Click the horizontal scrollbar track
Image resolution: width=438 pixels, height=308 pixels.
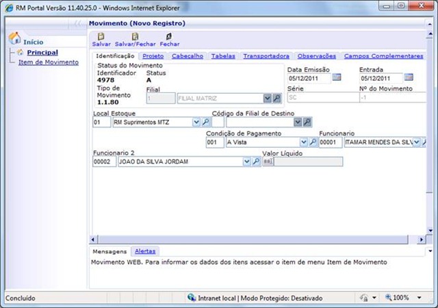point(253,240)
